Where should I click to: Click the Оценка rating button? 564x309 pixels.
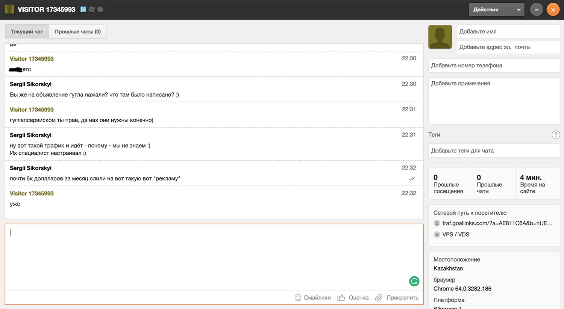(353, 298)
